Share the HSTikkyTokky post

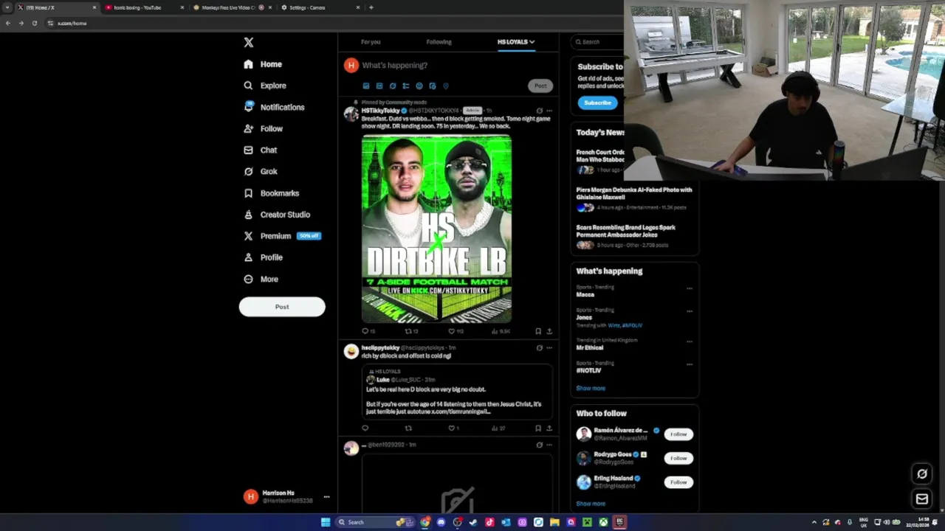pos(549,331)
